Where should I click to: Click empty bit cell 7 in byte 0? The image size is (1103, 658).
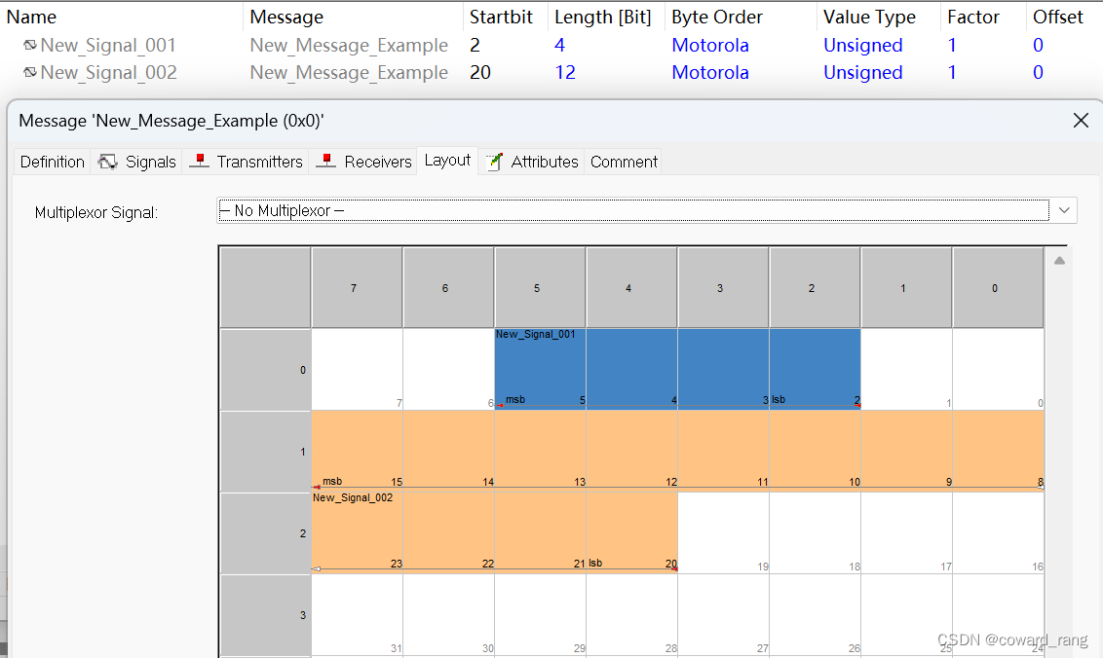tap(358, 369)
